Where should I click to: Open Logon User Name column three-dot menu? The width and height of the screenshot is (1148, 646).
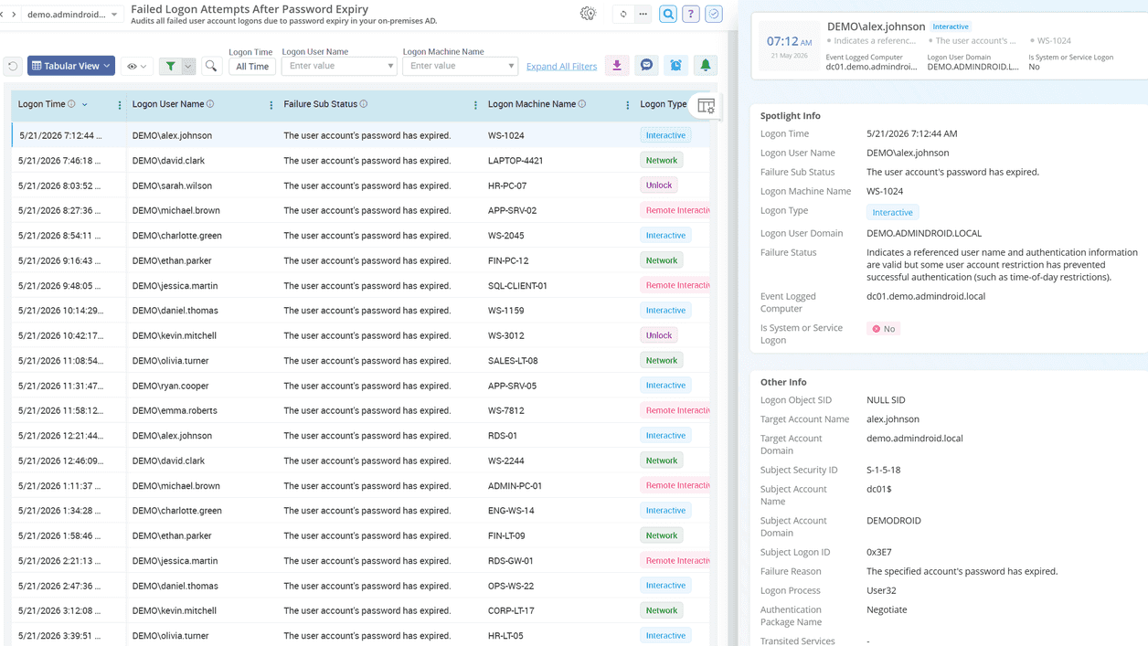[x=271, y=105]
